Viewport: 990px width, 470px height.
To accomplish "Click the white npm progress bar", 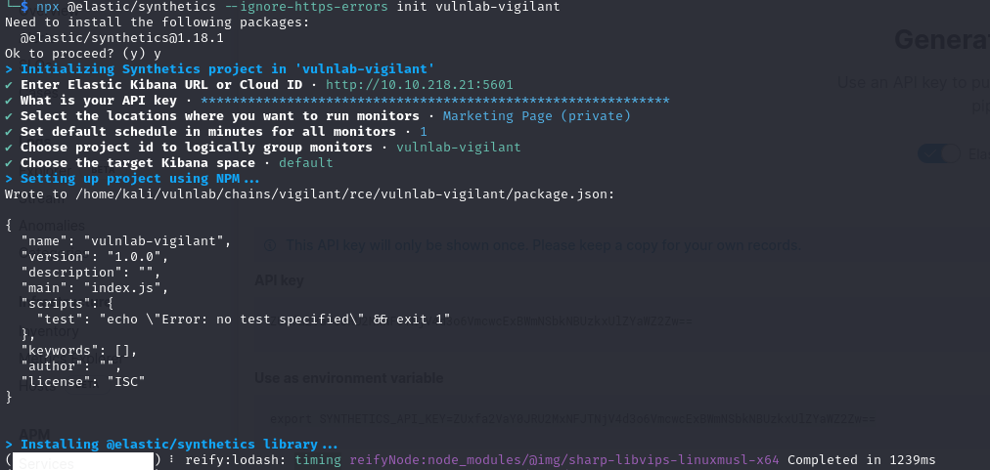I will pos(83,460).
